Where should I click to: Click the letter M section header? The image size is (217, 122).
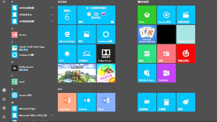(x=13, y=102)
